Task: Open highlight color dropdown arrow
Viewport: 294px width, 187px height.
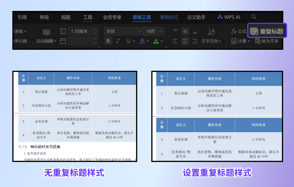Action: 162,41
